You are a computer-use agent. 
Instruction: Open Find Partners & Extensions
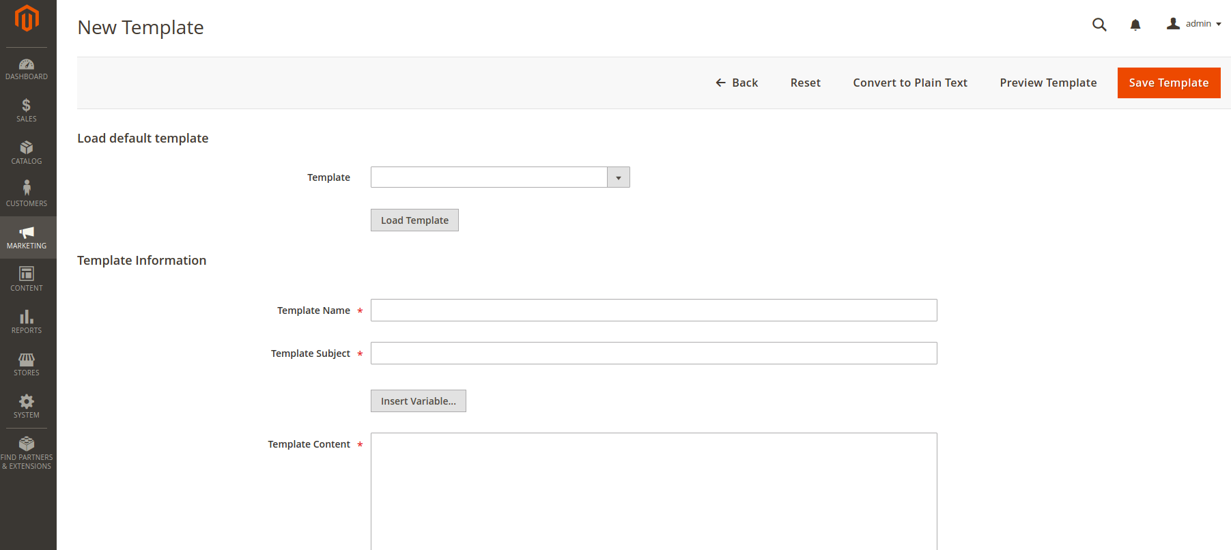[x=27, y=453]
